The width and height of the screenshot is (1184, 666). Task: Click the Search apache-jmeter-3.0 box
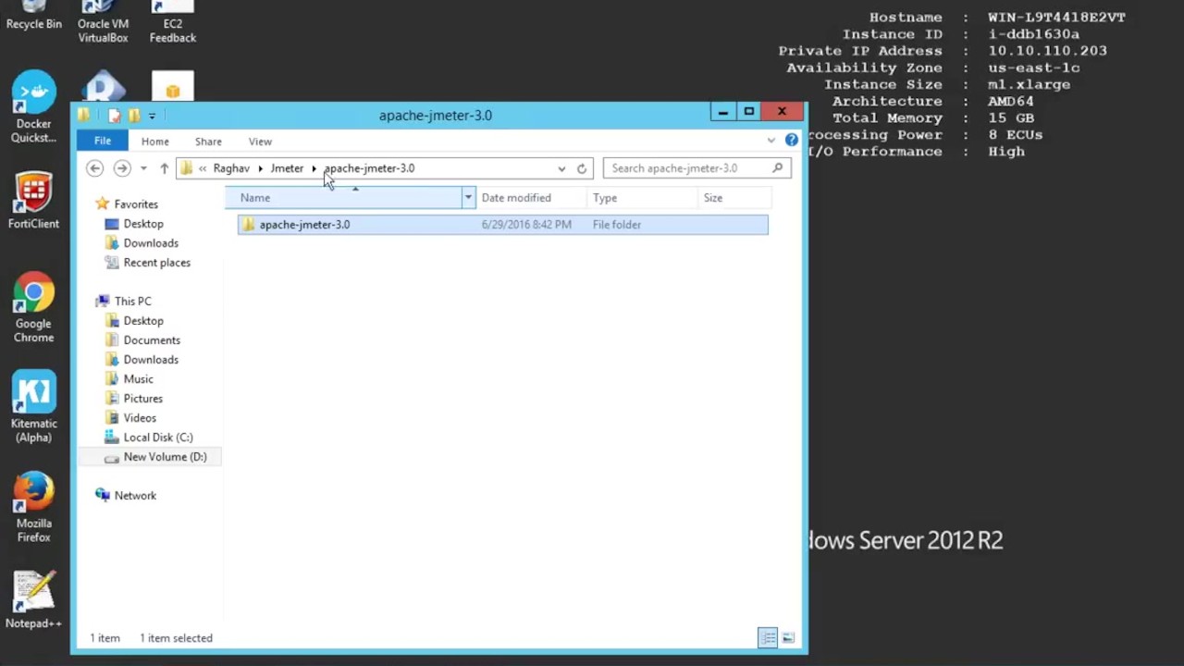(x=689, y=168)
